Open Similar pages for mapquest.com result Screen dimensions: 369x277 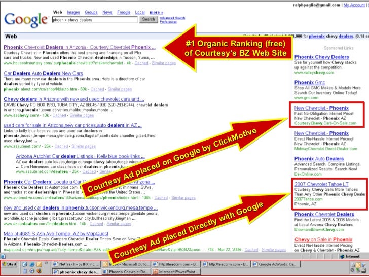(274, 250)
